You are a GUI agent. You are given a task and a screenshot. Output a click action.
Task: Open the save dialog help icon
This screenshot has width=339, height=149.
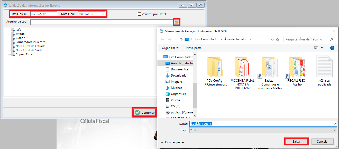pos(332,48)
